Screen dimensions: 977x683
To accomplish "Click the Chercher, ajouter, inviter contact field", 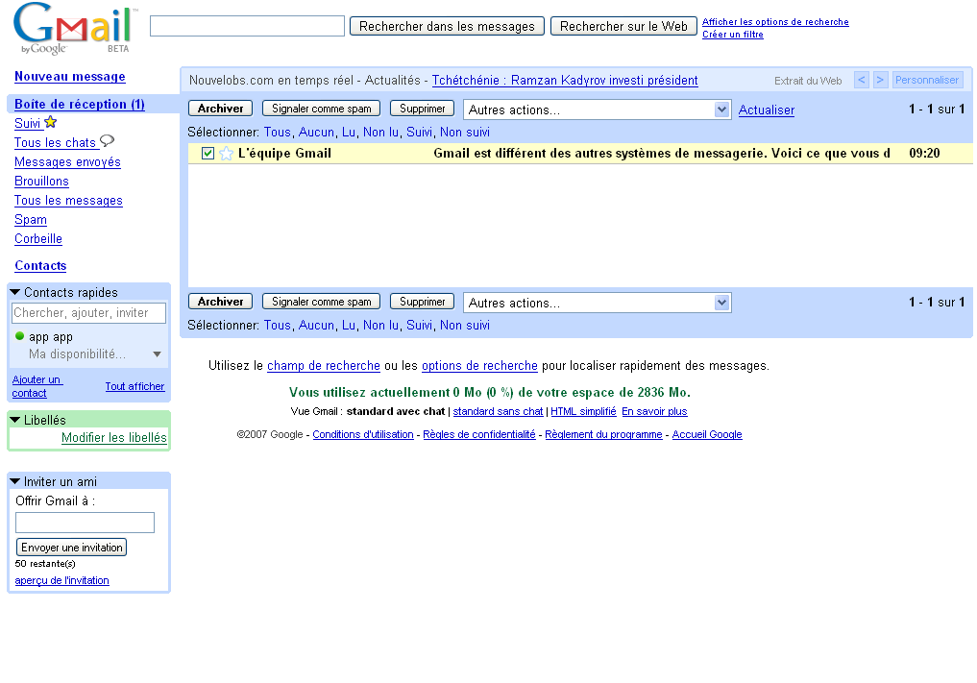I will 89,313.
